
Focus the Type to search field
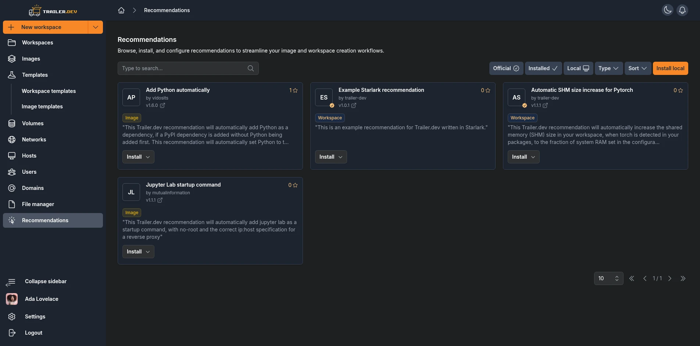pyautogui.click(x=188, y=68)
